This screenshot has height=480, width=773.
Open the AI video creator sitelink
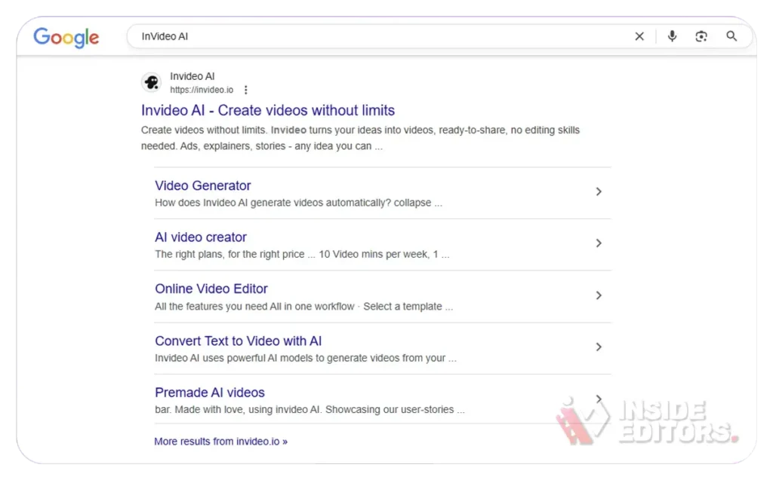(x=201, y=237)
